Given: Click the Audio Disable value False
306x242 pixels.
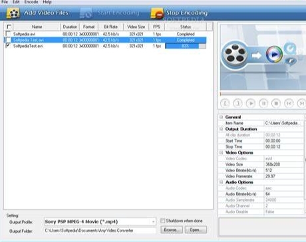Looking at the screenshot, I should click(x=283, y=211).
